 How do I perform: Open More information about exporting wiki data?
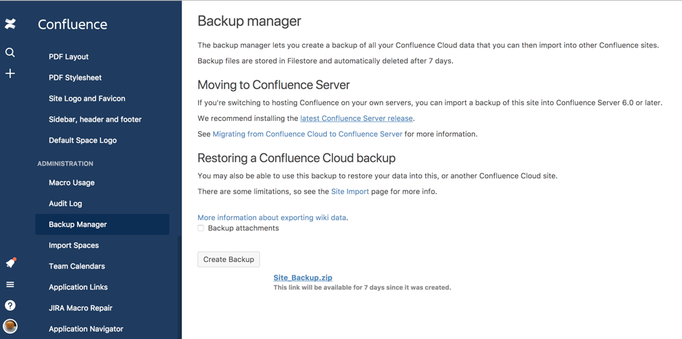tap(272, 217)
